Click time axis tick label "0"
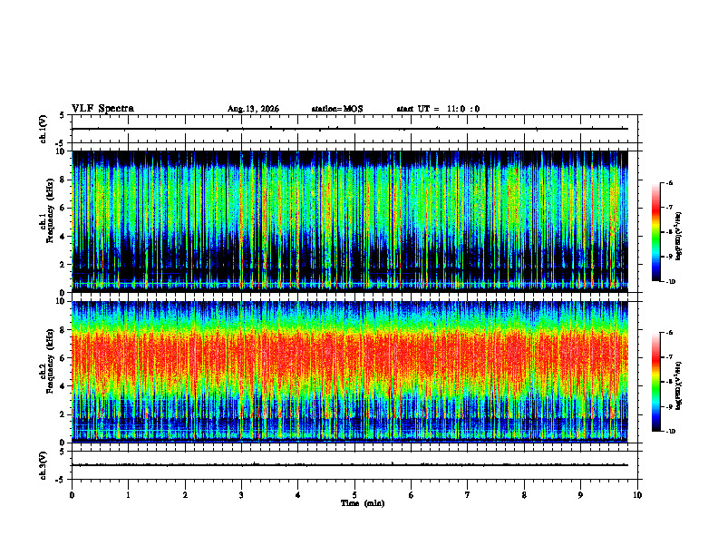Viewport: 718px width, 555px height. pyautogui.click(x=72, y=495)
